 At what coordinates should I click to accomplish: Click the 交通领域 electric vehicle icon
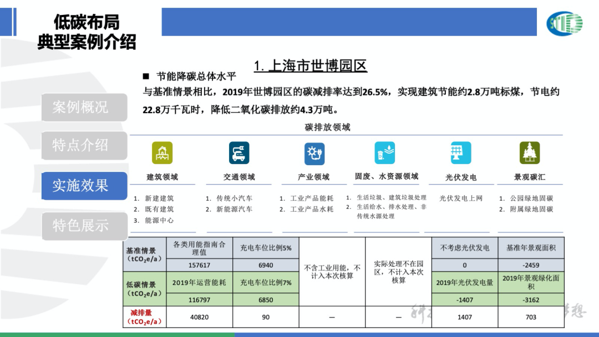pos(238,153)
